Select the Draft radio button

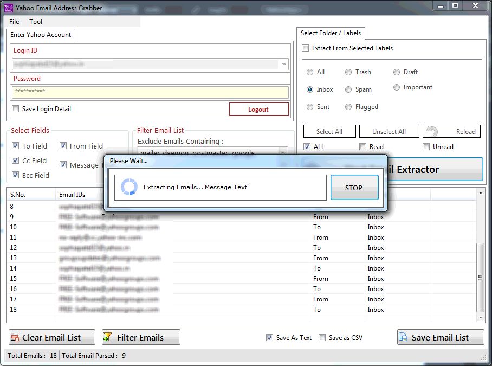[x=397, y=72]
